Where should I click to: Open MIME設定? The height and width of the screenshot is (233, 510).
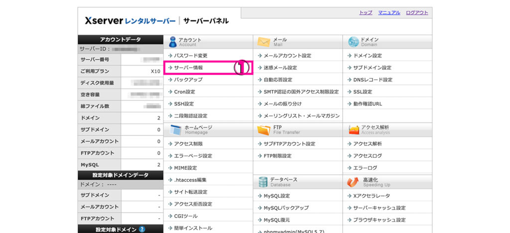click(185, 168)
